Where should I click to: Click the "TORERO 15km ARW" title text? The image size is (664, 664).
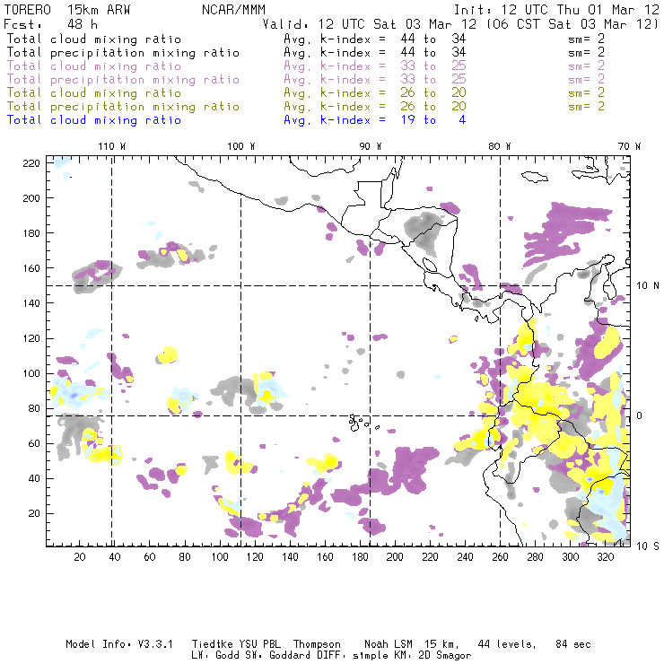[x=67, y=10]
